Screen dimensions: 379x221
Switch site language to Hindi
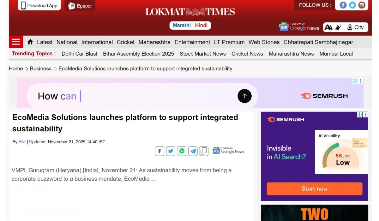pyautogui.click(x=201, y=25)
